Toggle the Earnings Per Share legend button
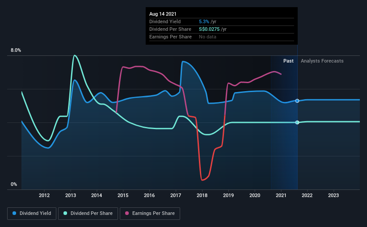This screenshot has height=227, width=367. [x=150, y=214]
